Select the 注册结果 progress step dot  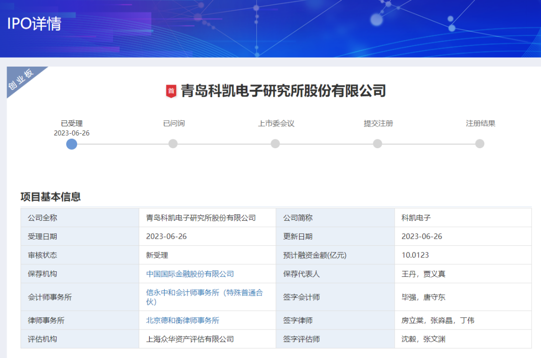tap(479, 144)
